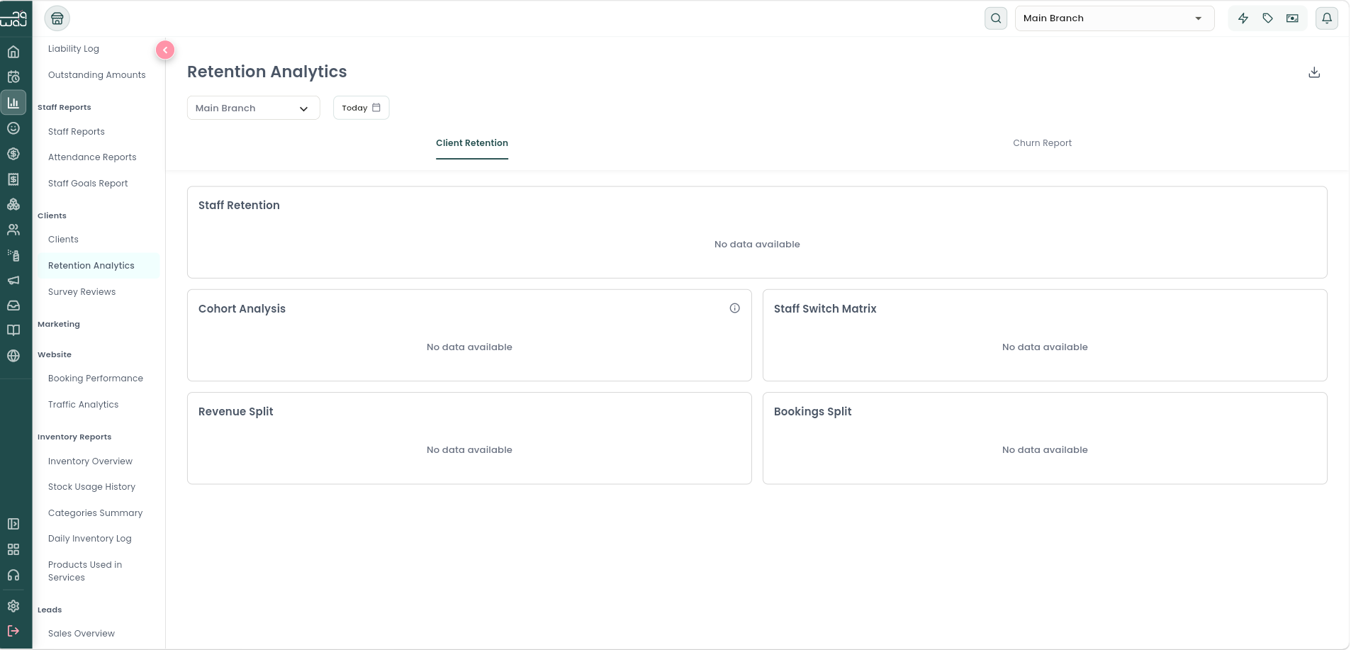Image resolution: width=1351 pixels, height=650 pixels.
Task: Open Liability Log in the sidebar
Action: (x=74, y=49)
